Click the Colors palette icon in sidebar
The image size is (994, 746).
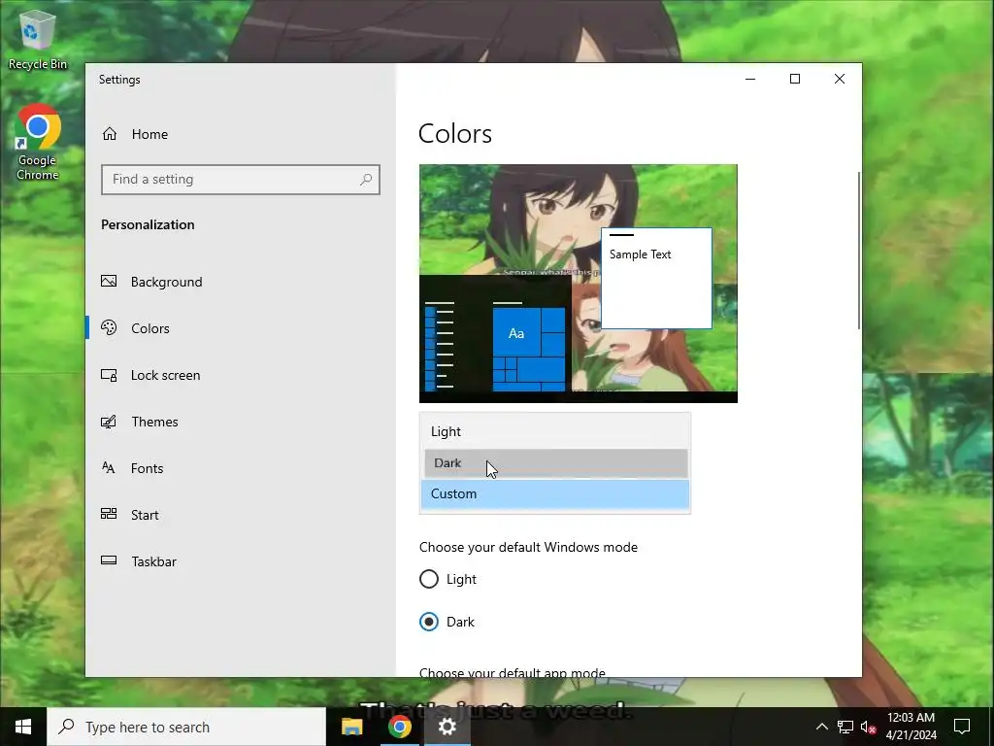tap(109, 328)
